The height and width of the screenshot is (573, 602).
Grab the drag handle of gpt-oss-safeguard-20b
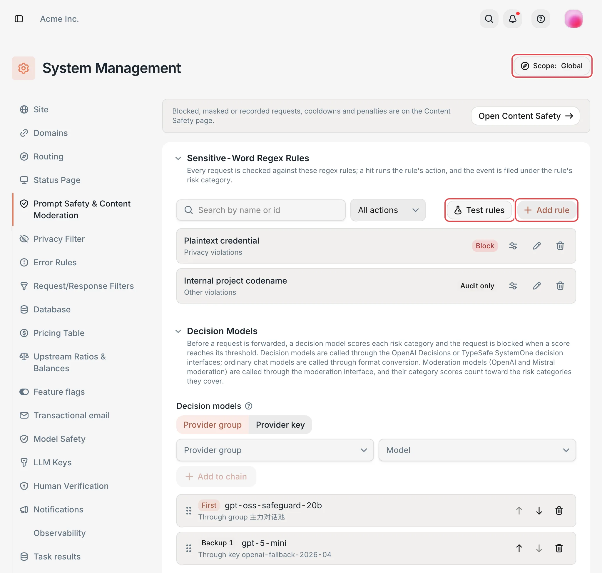tap(189, 511)
